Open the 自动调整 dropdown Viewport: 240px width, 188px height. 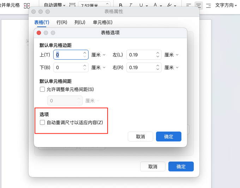point(55,5)
